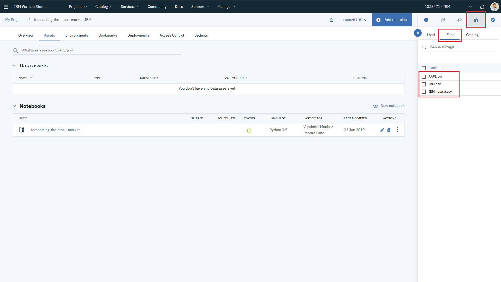Tick the IBM_future.csv checkbox
Screen dimensions: 501x282
coord(424,92)
